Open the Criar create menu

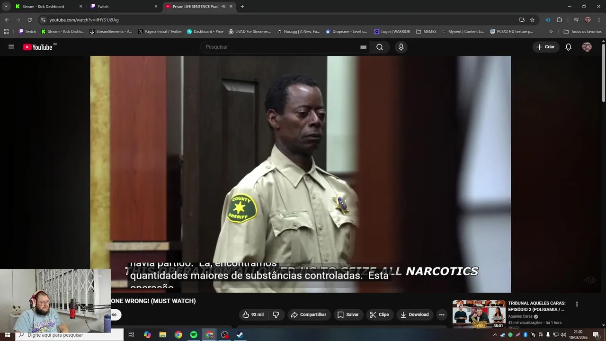point(545,47)
